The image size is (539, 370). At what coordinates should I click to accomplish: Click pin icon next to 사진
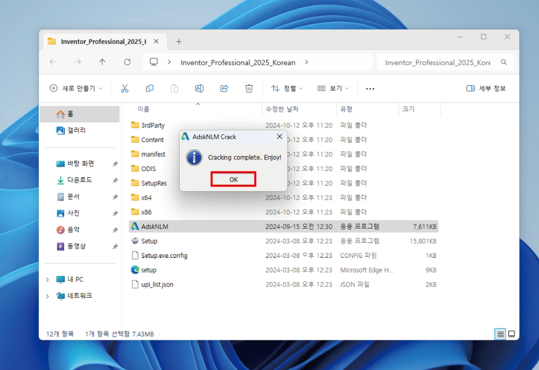115,213
